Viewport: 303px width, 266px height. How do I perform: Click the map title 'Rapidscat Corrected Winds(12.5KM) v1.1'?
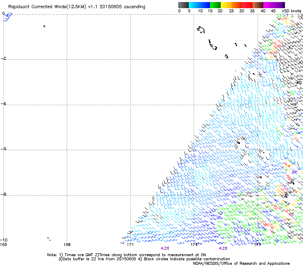(x=53, y=7)
